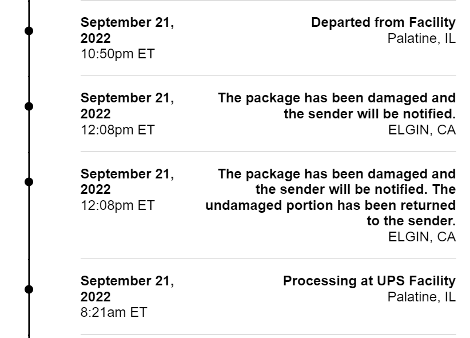Select the 10:50pm ET timestamp

pyautogui.click(x=117, y=54)
